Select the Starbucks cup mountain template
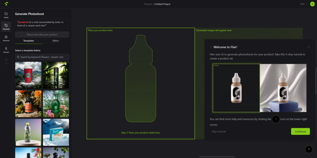Screen dimensions: 317x158 click(x=28, y=75)
